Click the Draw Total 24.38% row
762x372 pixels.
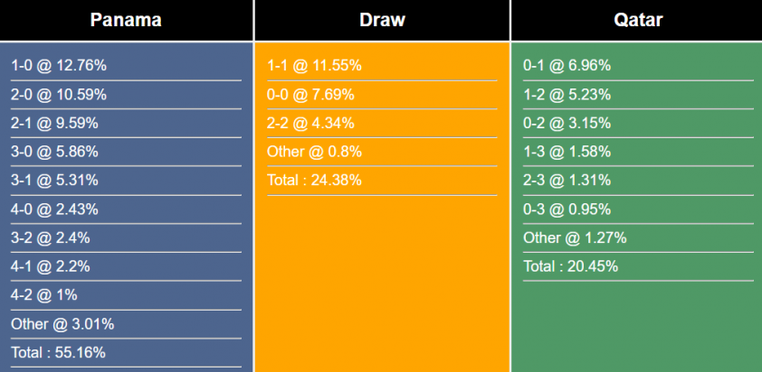point(314,181)
